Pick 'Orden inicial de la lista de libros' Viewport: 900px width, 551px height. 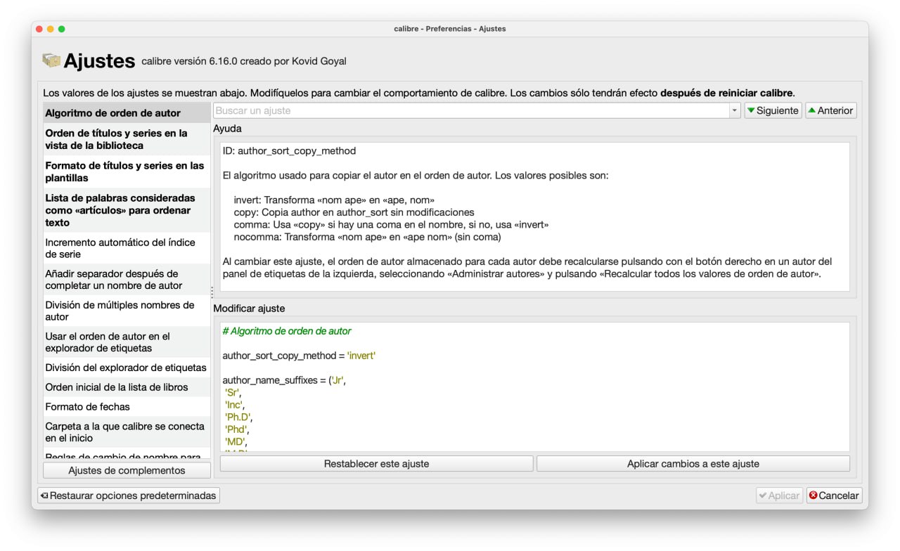[127, 387]
